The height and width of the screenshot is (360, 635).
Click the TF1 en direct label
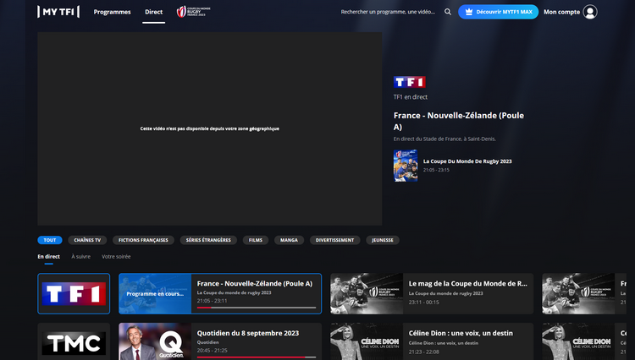pos(411,97)
